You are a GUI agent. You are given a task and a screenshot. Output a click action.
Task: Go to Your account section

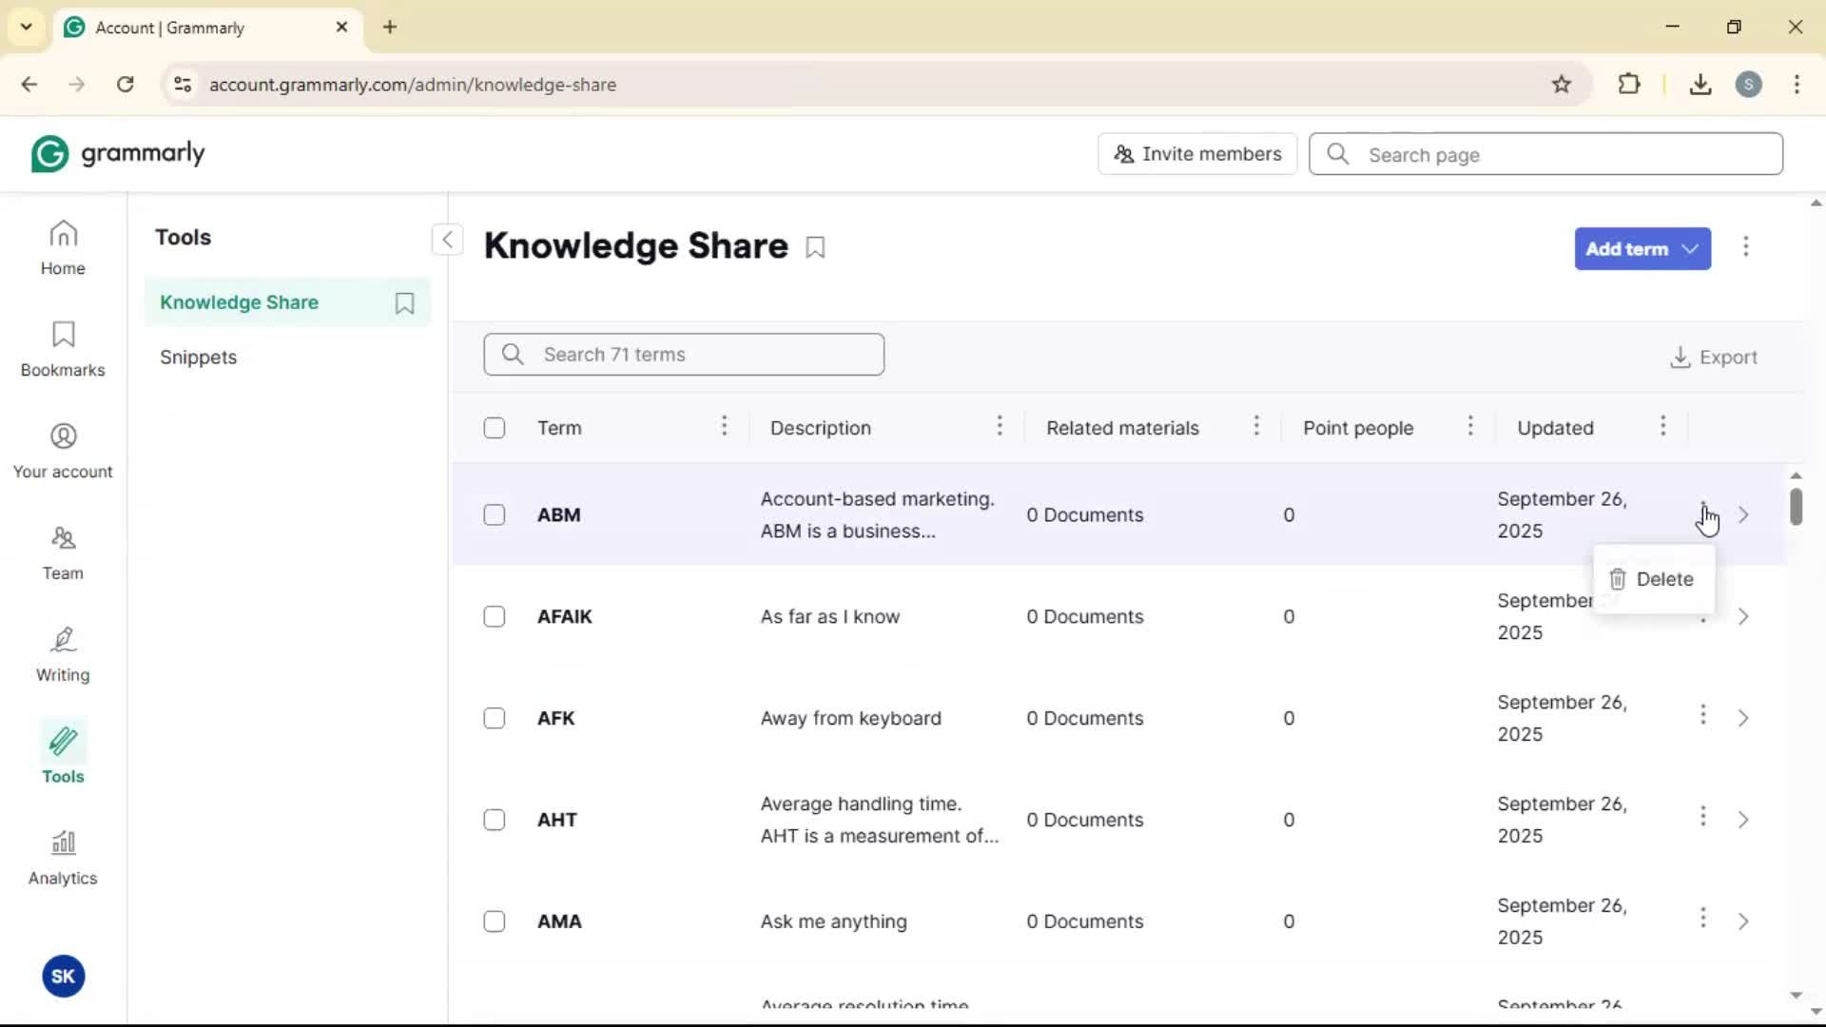pyautogui.click(x=63, y=451)
